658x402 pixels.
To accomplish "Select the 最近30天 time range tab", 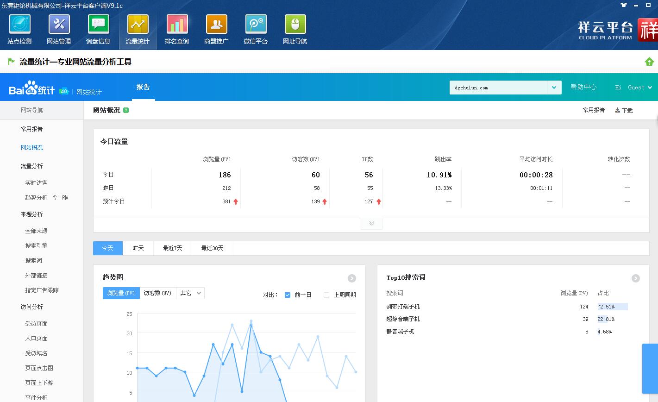I will pyautogui.click(x=212, y=248).
